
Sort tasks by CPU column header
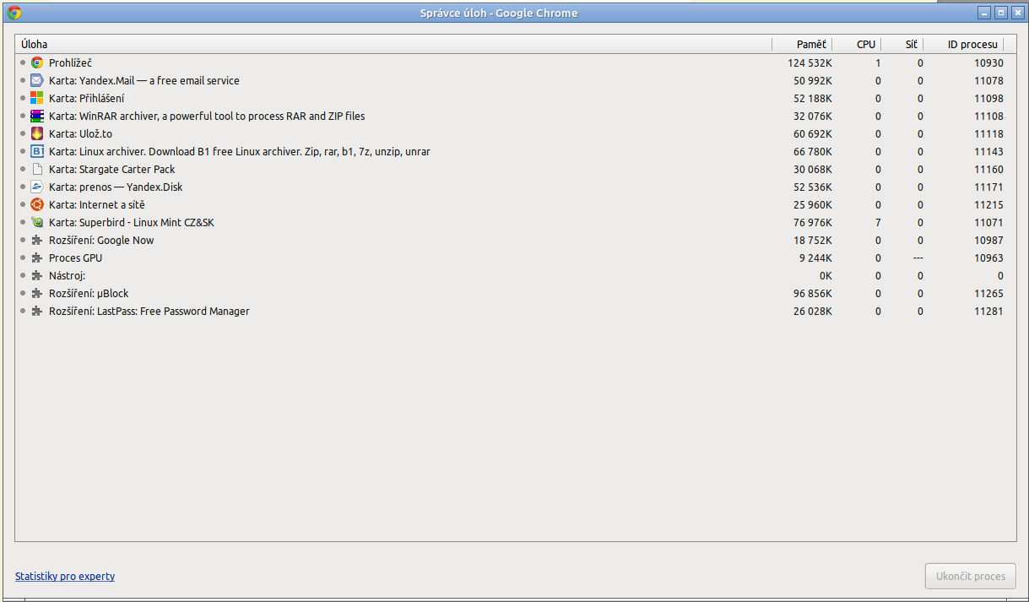point(865,44)
